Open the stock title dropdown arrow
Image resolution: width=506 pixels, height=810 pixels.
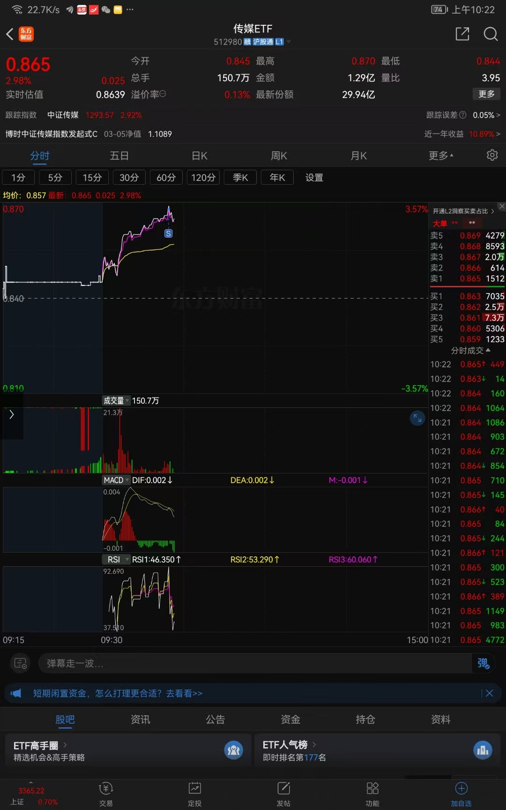tap(289, 42)
